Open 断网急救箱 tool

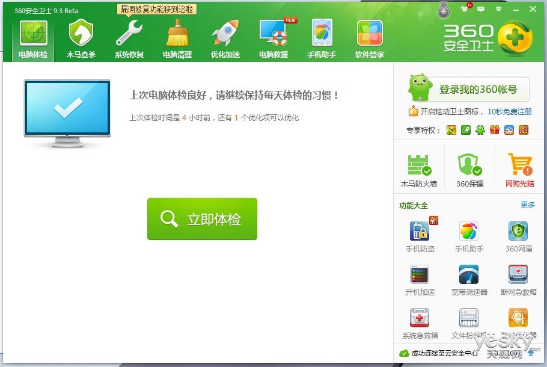519,280
